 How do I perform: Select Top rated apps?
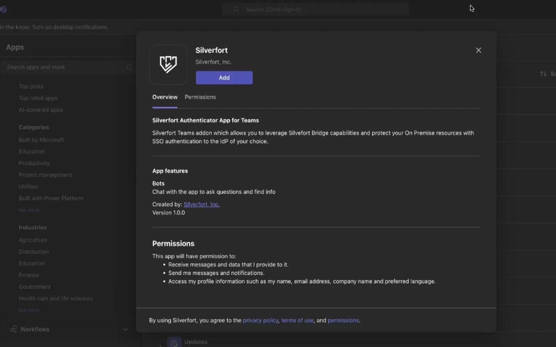pos(38,98)
